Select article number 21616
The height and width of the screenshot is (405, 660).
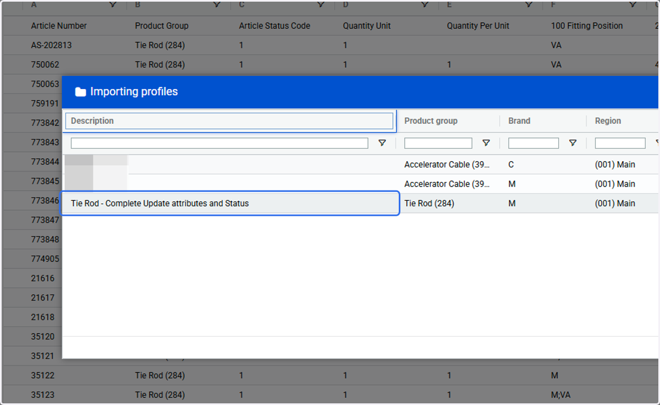click(x=43, y=278)
